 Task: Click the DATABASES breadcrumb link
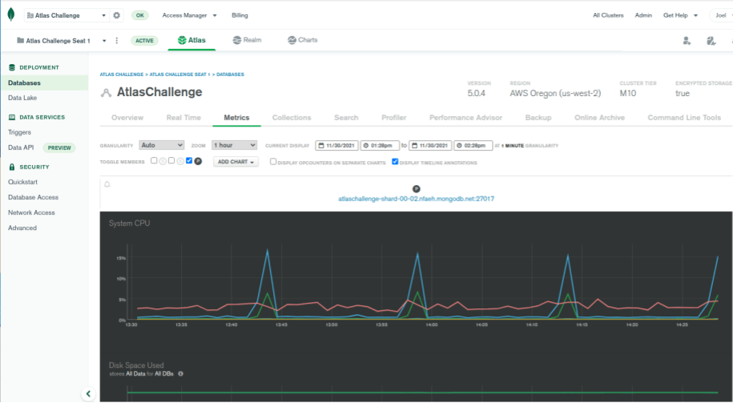[230, 75]
